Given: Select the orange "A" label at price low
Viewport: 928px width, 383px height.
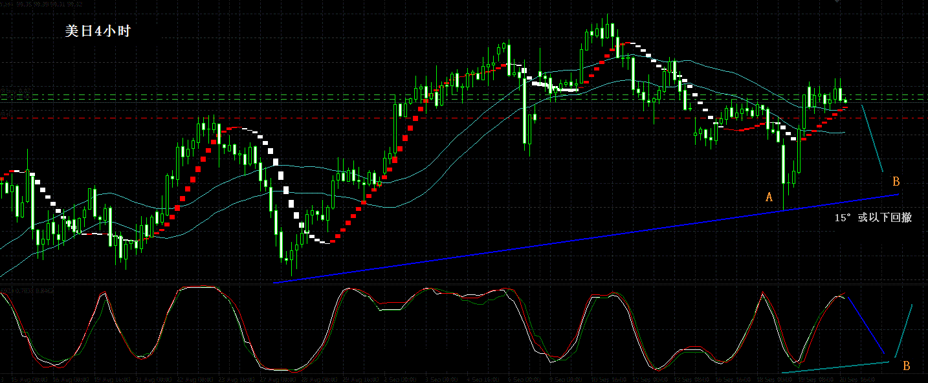Looking at the screenshot, I should 769,197.
